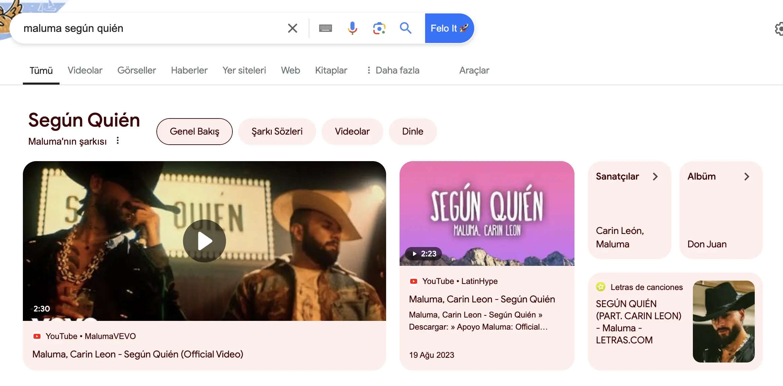The height and width of the screenshot is (386, 783).
Task: Click the magnifying glass search icon
Action: 406,28
